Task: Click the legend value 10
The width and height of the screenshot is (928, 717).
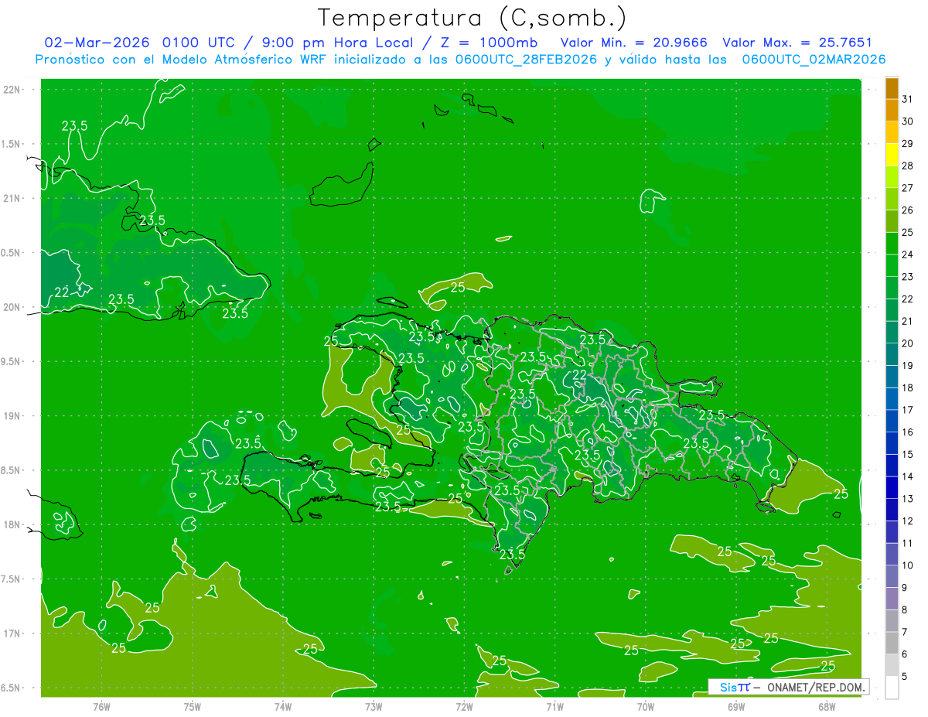Action: (x=907, y=565)
